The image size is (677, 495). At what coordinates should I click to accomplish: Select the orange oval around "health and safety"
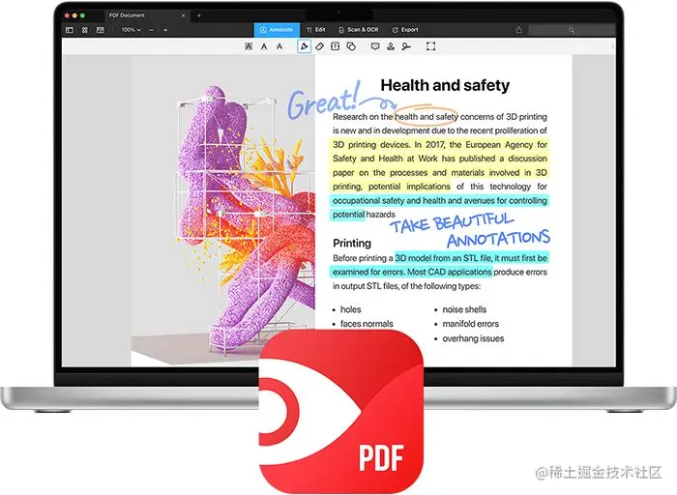[426, 115]
